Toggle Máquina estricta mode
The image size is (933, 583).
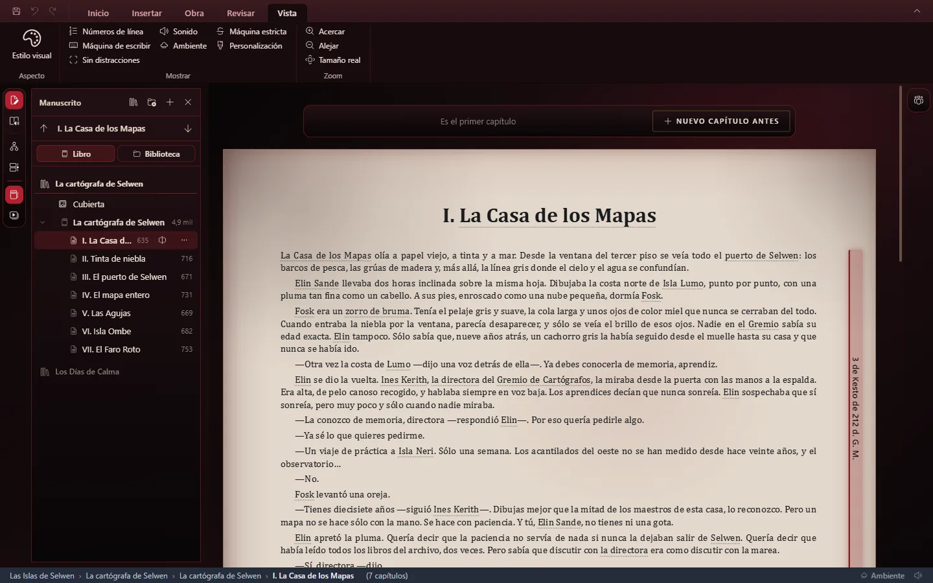tap(251, 31)
